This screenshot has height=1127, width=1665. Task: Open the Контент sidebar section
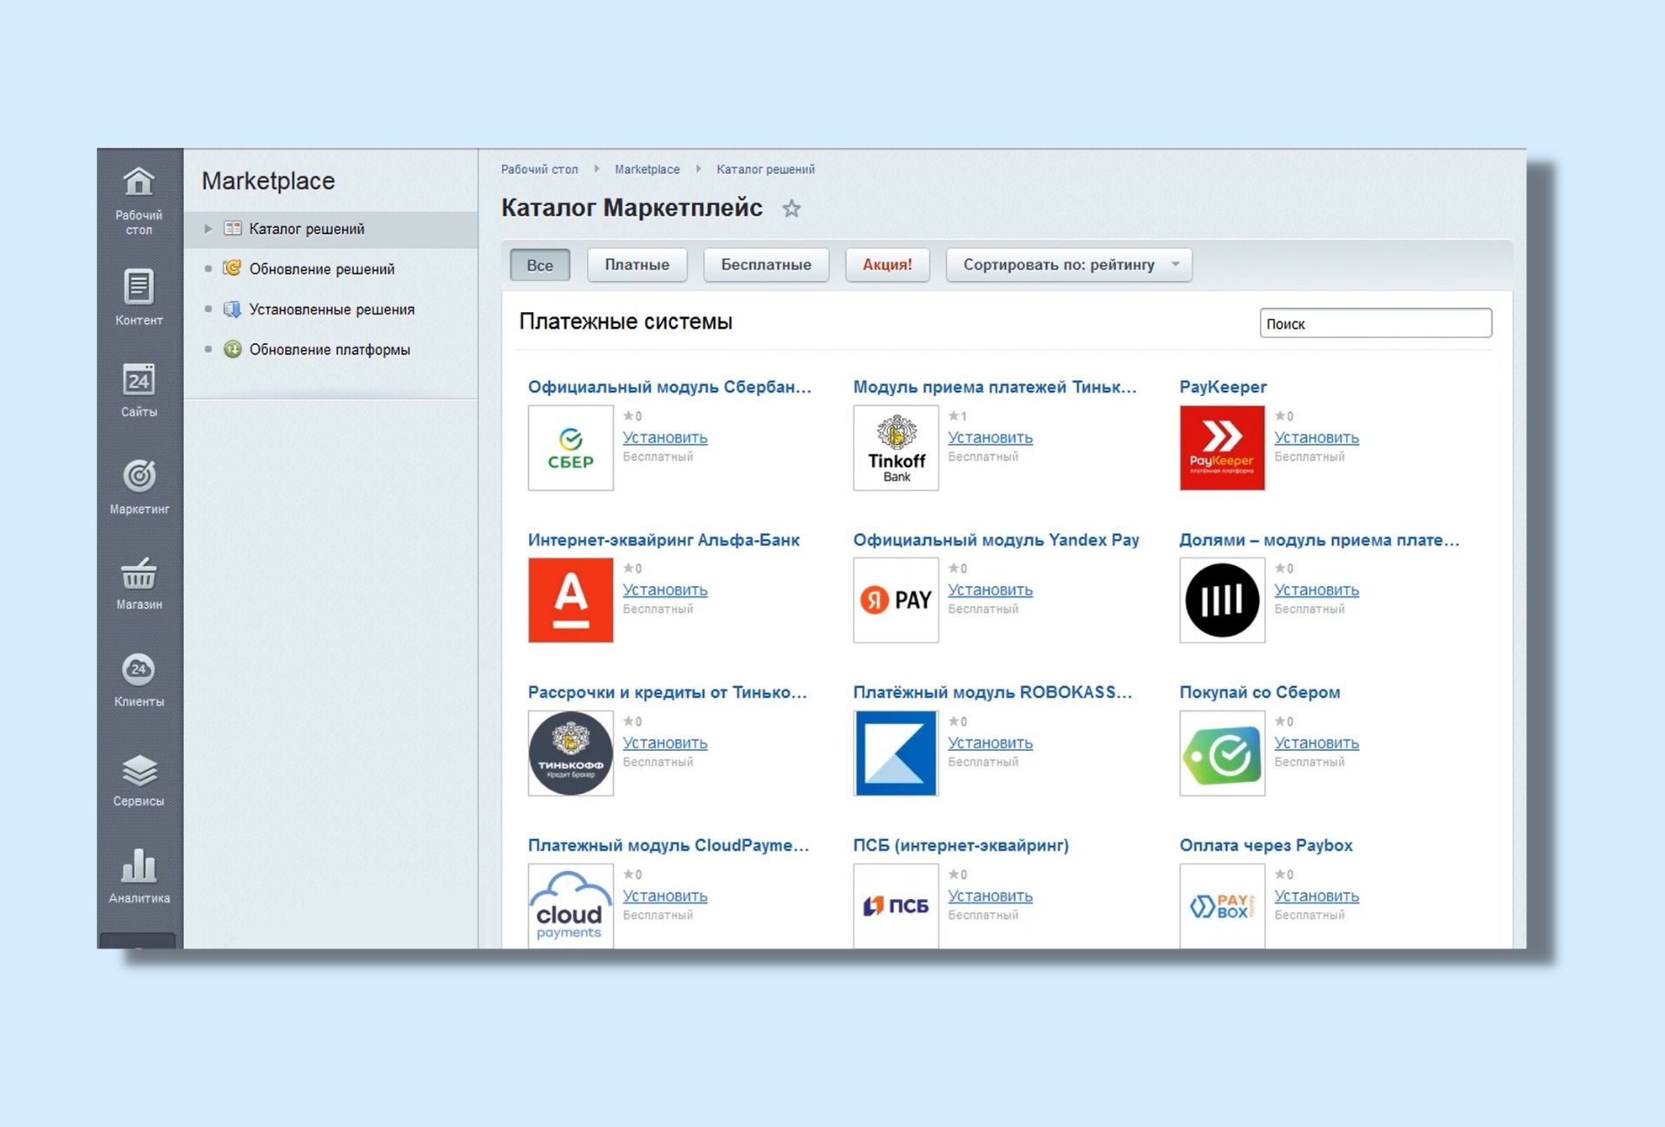point(139,297)
